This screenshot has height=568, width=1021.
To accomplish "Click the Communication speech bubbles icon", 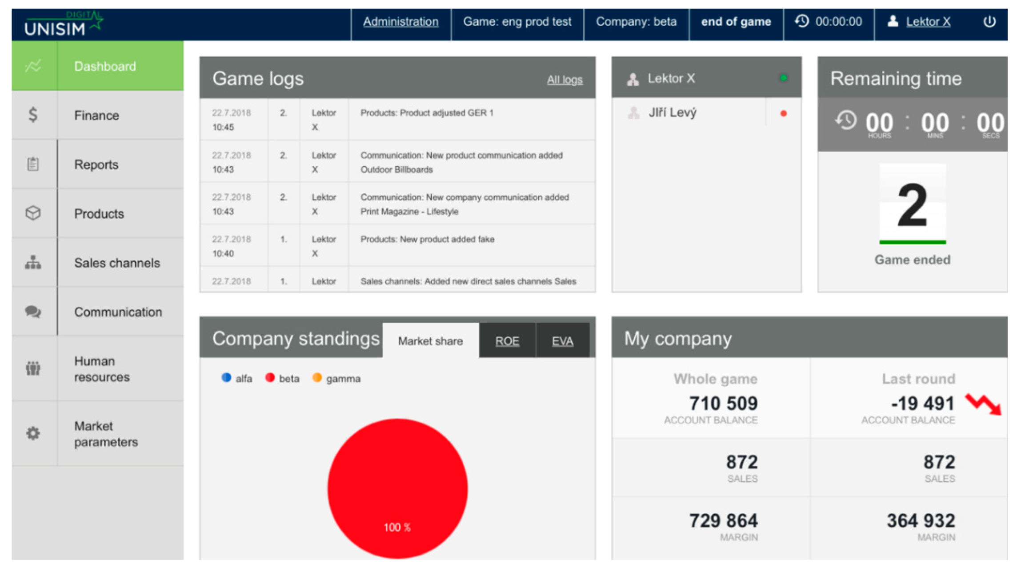I will 33,312.
